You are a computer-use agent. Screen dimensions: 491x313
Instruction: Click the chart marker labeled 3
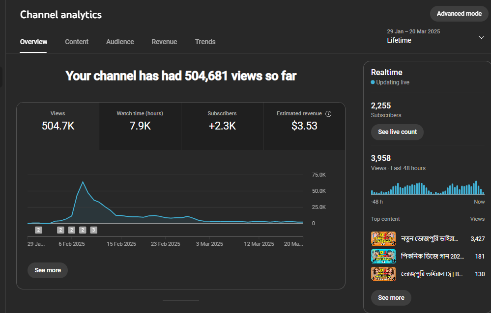click(93, 230)
